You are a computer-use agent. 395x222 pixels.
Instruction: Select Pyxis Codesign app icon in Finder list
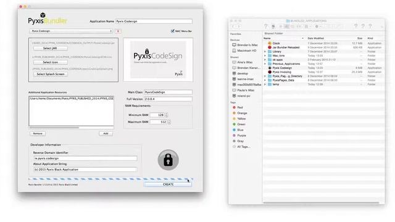click(x=270, y=68)
